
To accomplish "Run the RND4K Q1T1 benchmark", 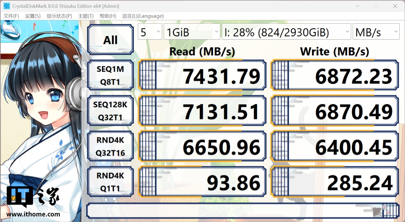I will (x=110, y=182).
